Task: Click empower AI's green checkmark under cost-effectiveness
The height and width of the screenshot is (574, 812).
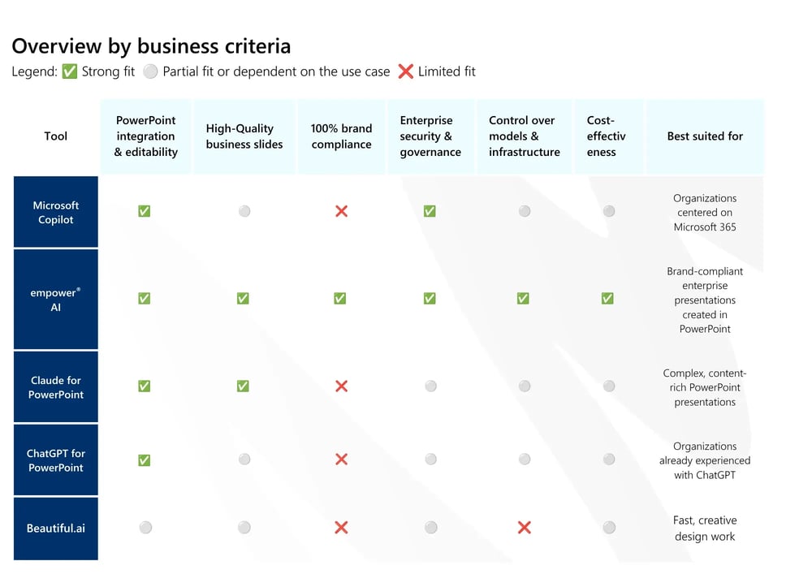Action: pos(607,299)
